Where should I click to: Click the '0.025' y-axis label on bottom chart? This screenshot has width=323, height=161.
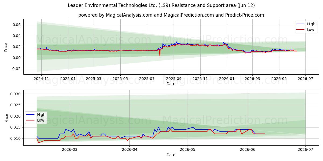[16, 105]
